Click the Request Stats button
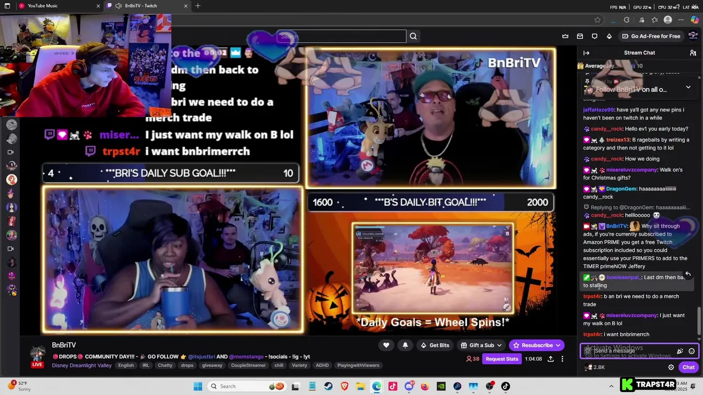703x395 pixels. 502,359
